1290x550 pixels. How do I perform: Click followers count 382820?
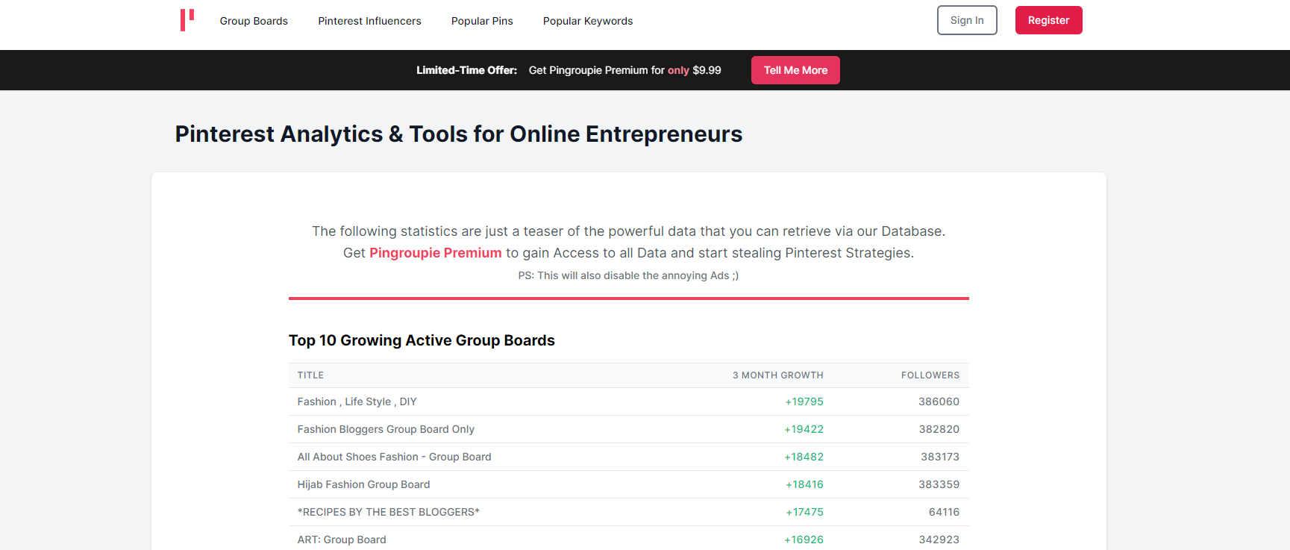tap(939, 429)
